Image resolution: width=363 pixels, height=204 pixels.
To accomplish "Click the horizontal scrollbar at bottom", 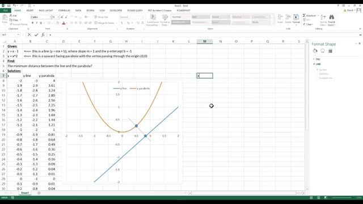I will pos(243,193).
